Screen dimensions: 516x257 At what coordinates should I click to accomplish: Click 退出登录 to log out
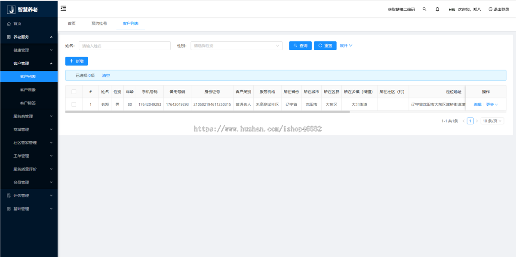pos(499,9)
